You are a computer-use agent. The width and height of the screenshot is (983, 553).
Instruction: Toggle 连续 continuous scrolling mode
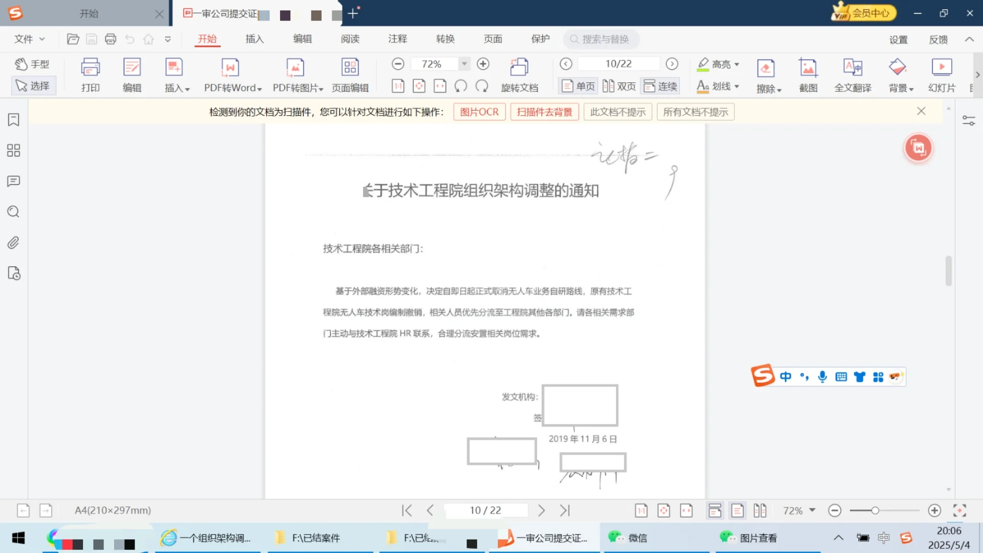pyautogui.click(x=660, y=86)
